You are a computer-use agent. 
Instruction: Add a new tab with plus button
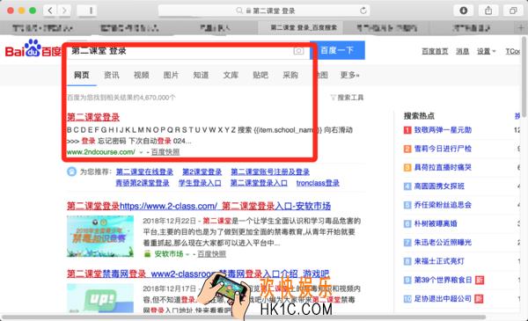521,28
